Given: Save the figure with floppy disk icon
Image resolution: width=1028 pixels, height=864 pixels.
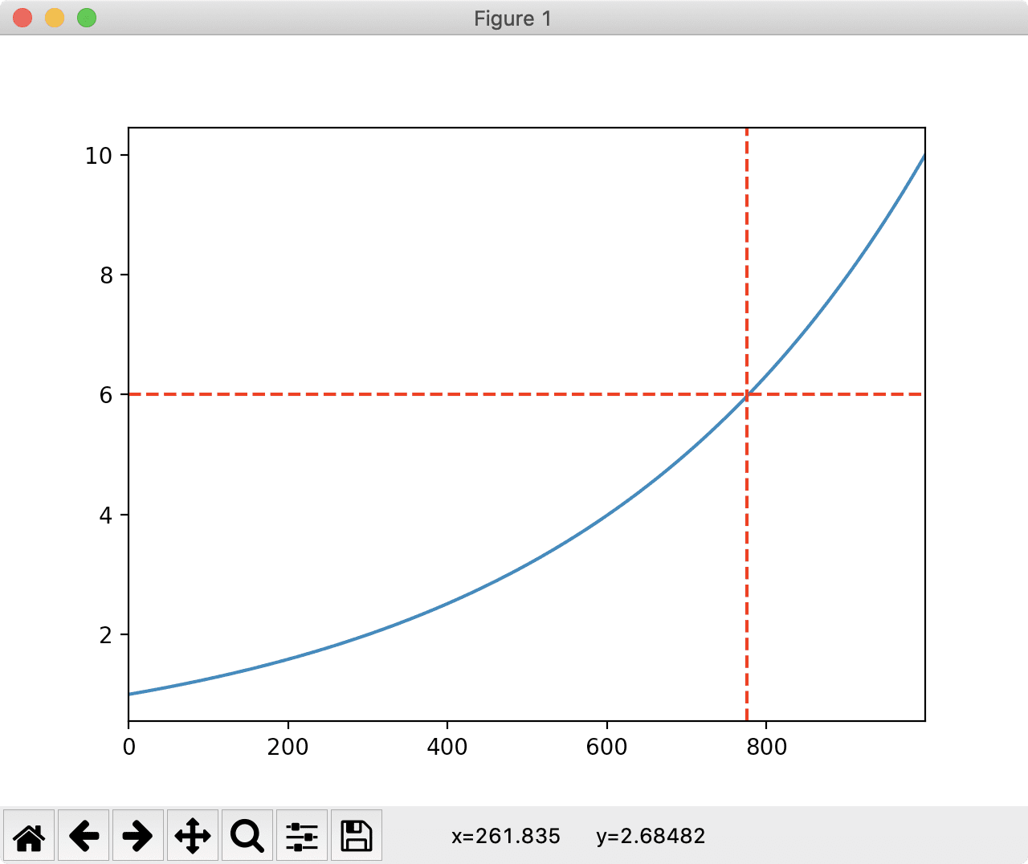Looking at the screenshot, I should (357, 836).
